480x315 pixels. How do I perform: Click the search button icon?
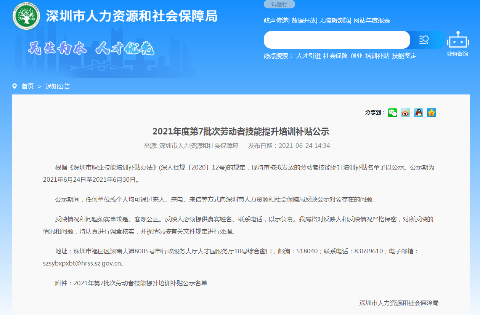click(424, 40)
